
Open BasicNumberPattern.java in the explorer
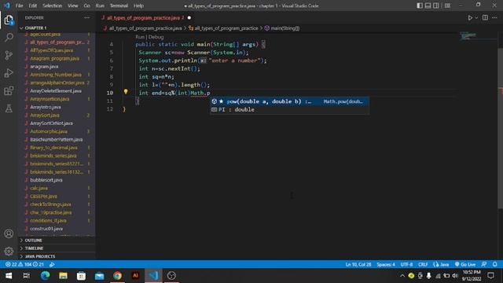coord(56,140)
